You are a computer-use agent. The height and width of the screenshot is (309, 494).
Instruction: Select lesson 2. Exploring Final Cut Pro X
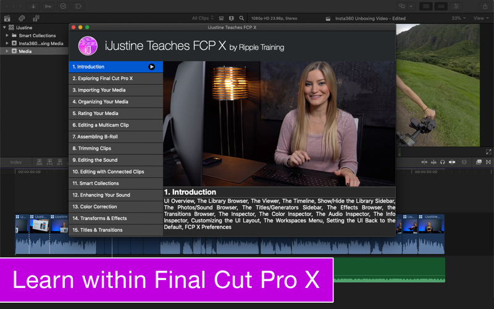point(115,78)
